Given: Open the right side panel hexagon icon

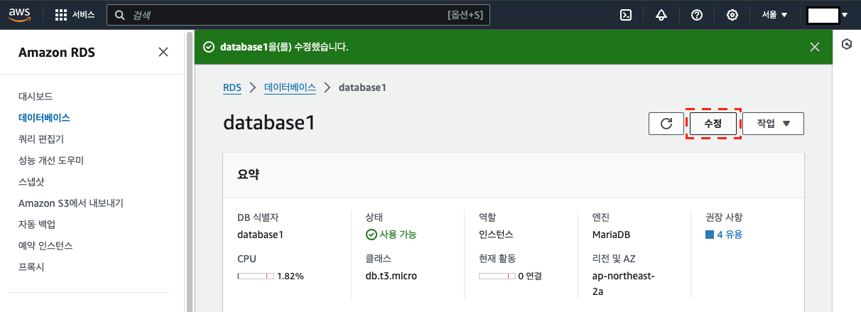Looking at the screenshot, I should pos(847,44).
